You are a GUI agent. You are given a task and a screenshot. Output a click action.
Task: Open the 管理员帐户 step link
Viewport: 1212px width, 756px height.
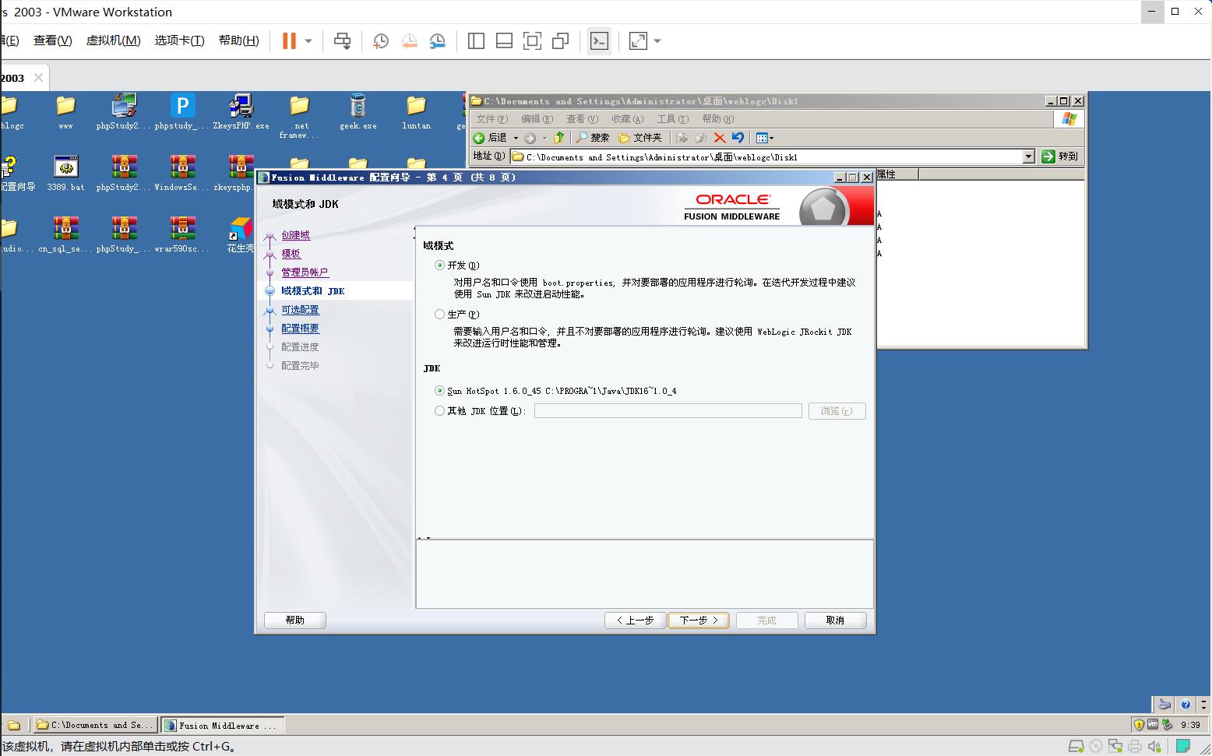pyautogui.click(x=305, y=273)
